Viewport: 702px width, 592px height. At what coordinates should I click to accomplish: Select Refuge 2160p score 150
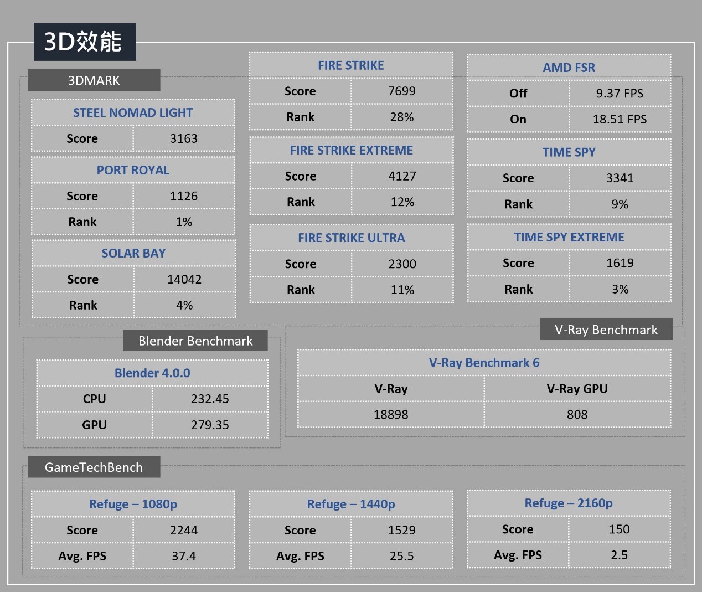620,529
